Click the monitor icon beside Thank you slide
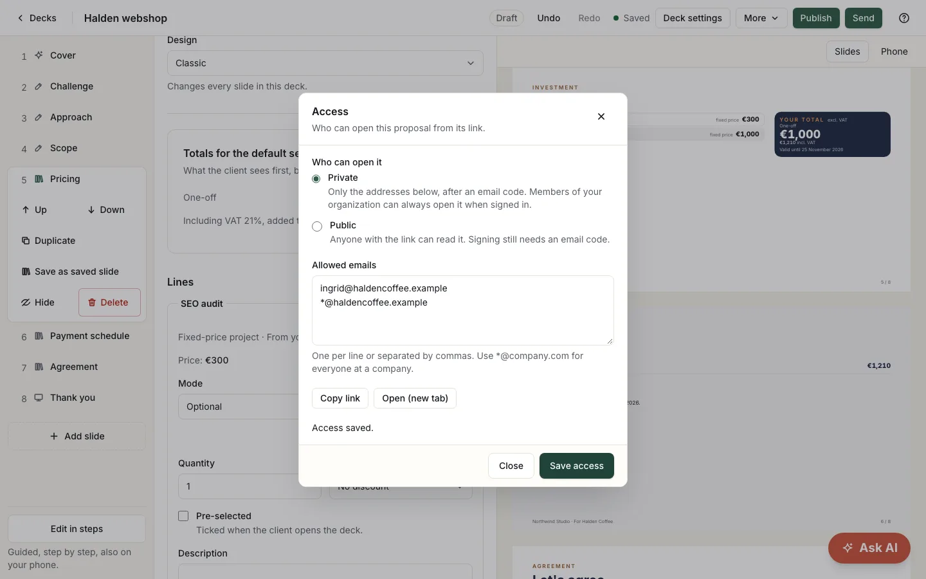926x579 pixels. tap(39, 398)
